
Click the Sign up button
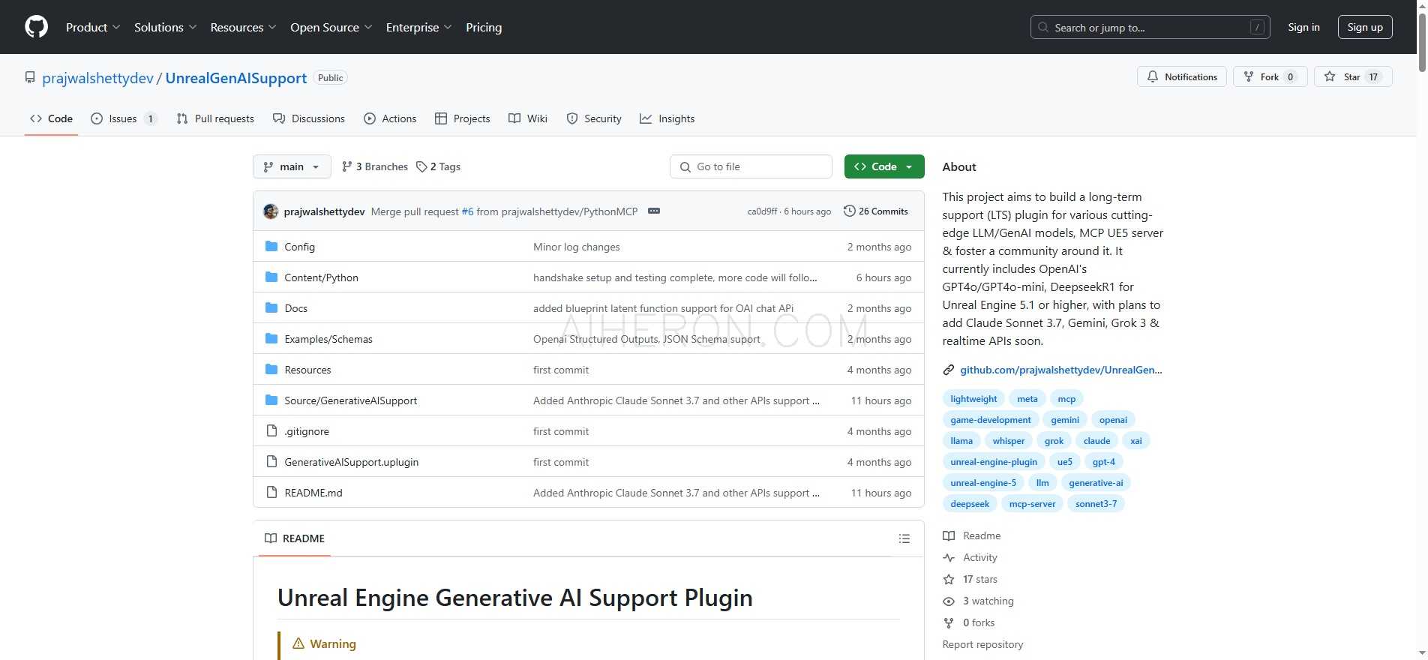(1365, 27)
